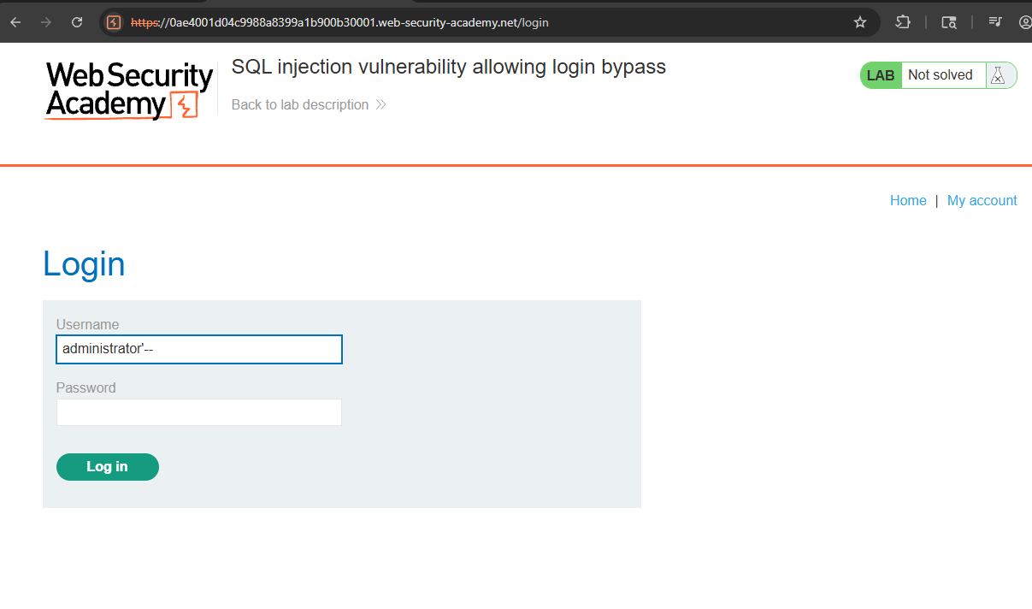Click the browser forward arrow
The height and width of the screenshot is (609, 1032).
[46, 22]
